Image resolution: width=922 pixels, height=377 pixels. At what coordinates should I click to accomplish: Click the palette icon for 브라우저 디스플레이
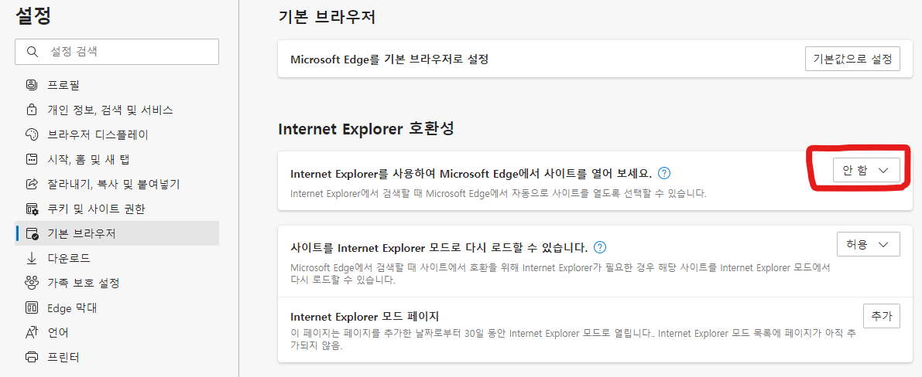click(32, 134)
